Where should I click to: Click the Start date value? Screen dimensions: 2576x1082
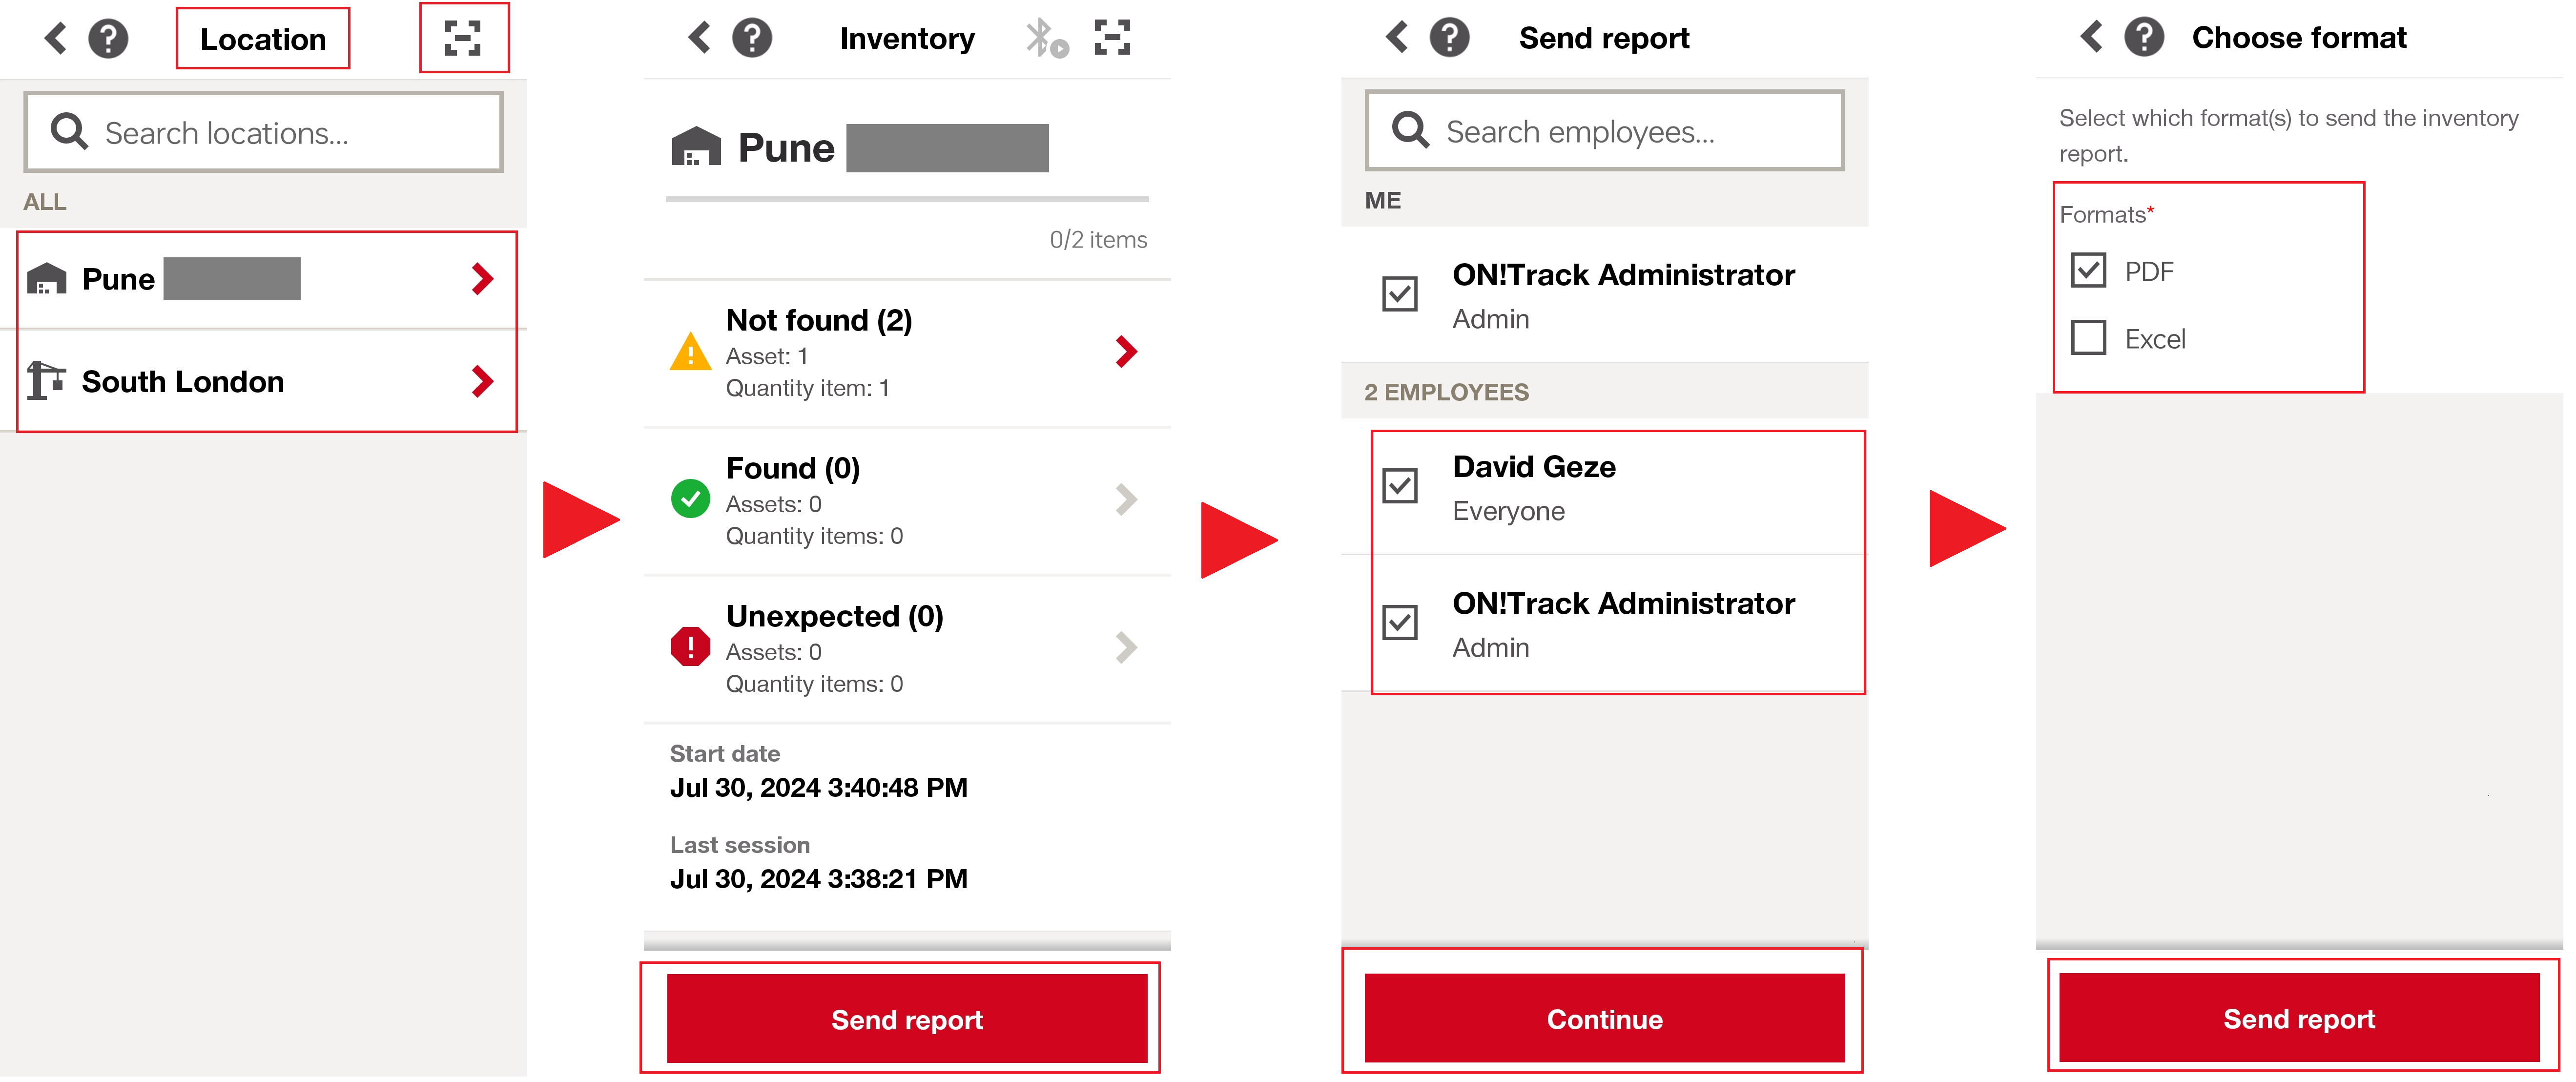coord(819,788)
